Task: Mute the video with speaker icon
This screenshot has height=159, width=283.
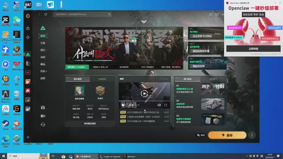Action: [x=159, y=105]
